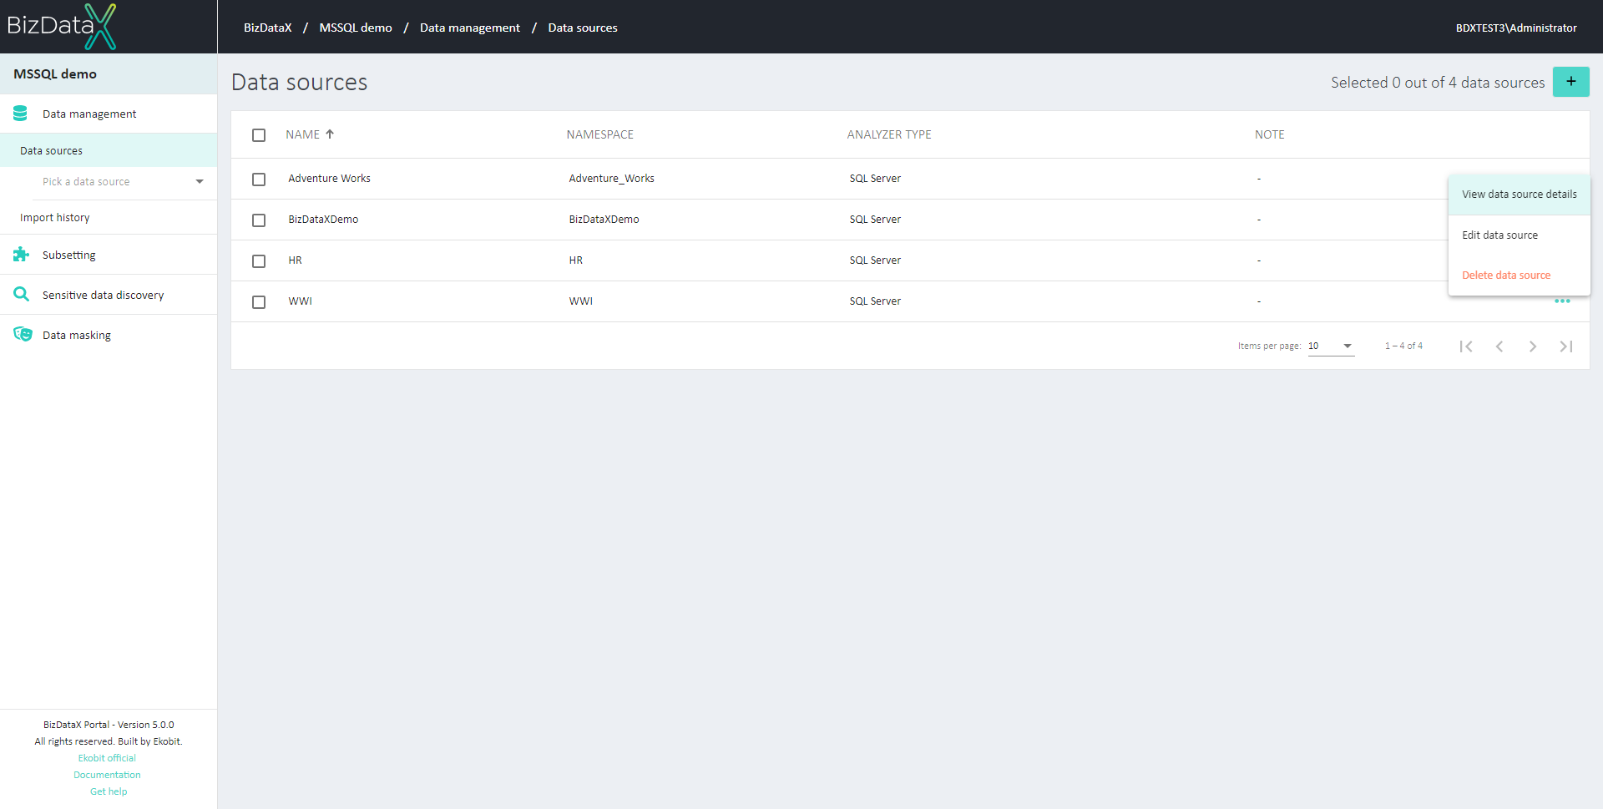Image resolution: width=1603 pixels, height=809 pixels.
Task: Open the Ekobit official link
Action: pyautogui.click(x=107, y=758)
